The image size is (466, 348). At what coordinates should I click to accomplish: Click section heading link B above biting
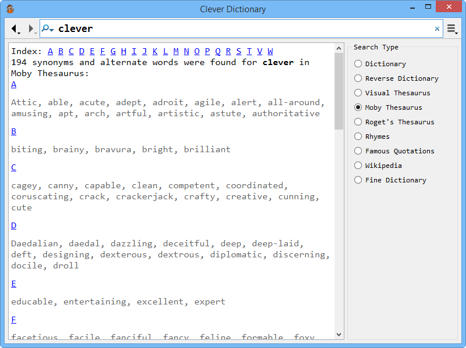(x=13, y=131)
